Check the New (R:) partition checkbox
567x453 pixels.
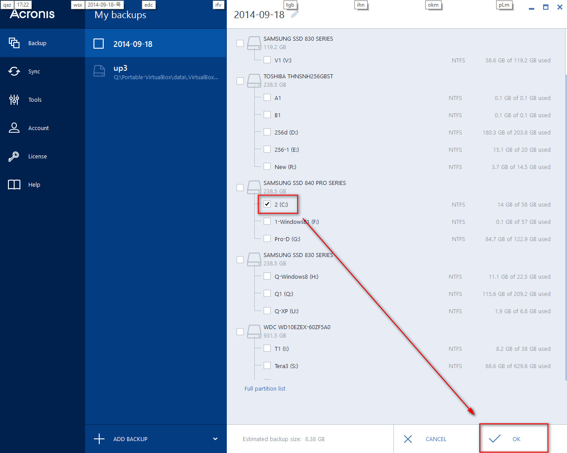[x=267, y=166]
